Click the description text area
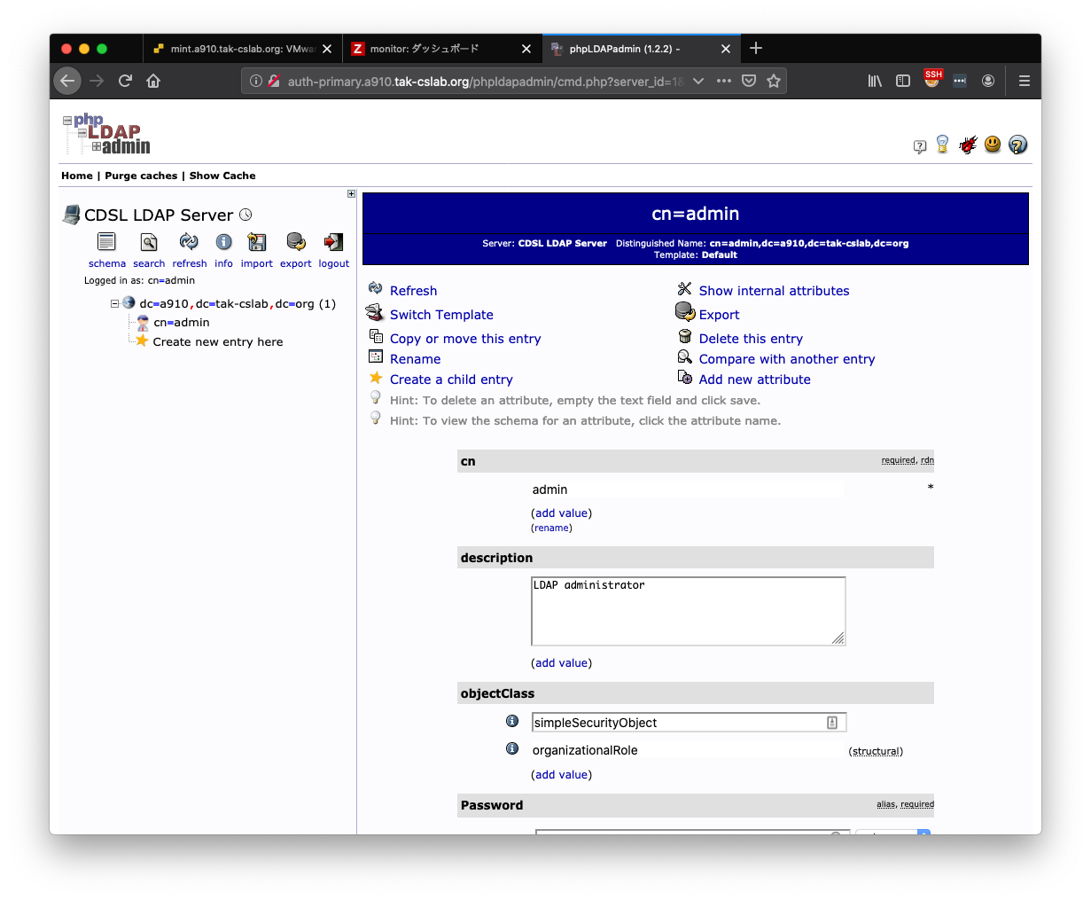 click(688, 611)
